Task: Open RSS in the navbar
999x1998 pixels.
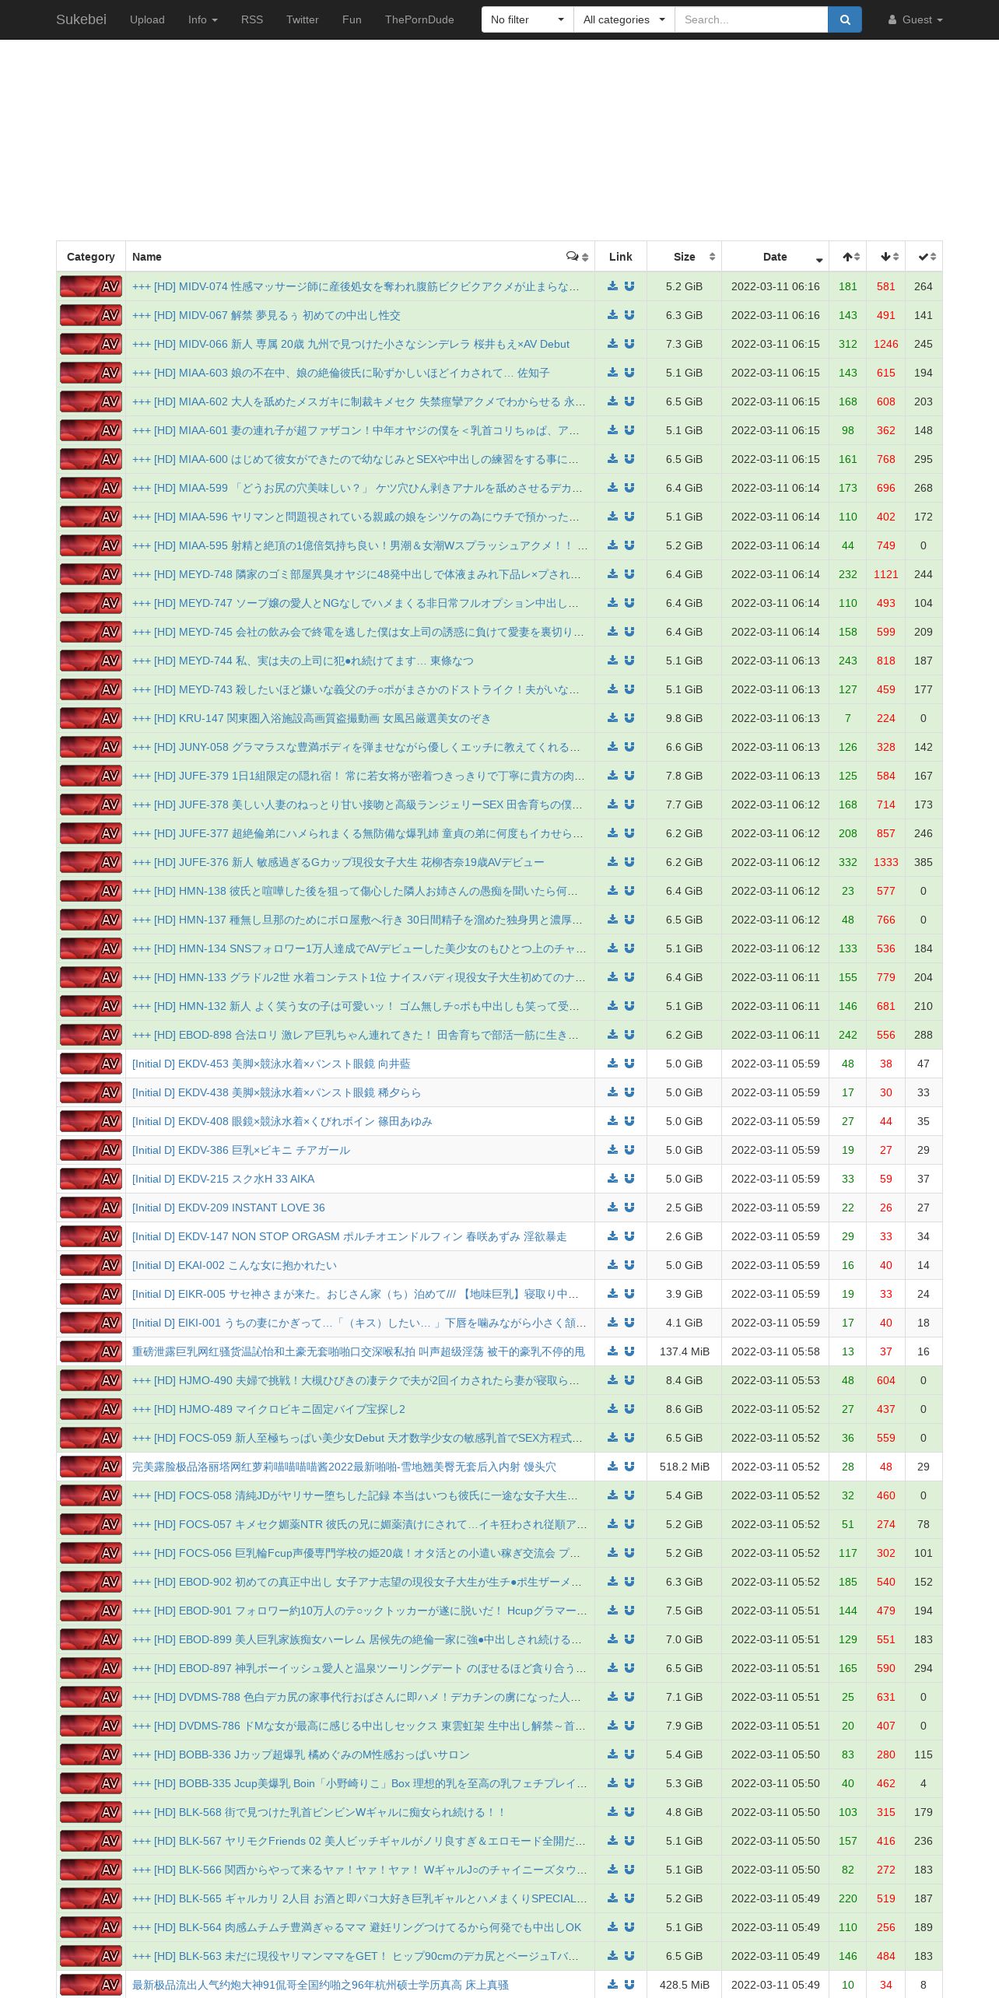Action: [x=252, y=19]
